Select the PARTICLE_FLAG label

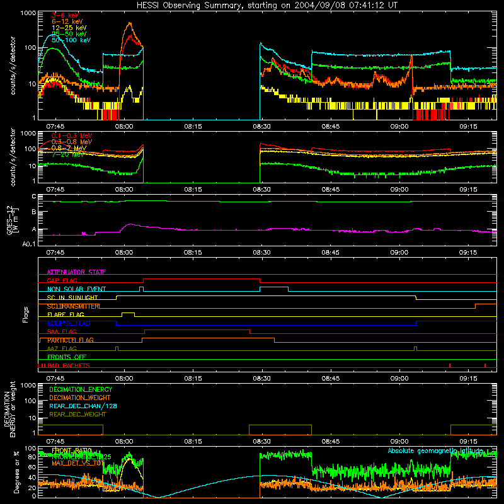[x=71, y=340]
